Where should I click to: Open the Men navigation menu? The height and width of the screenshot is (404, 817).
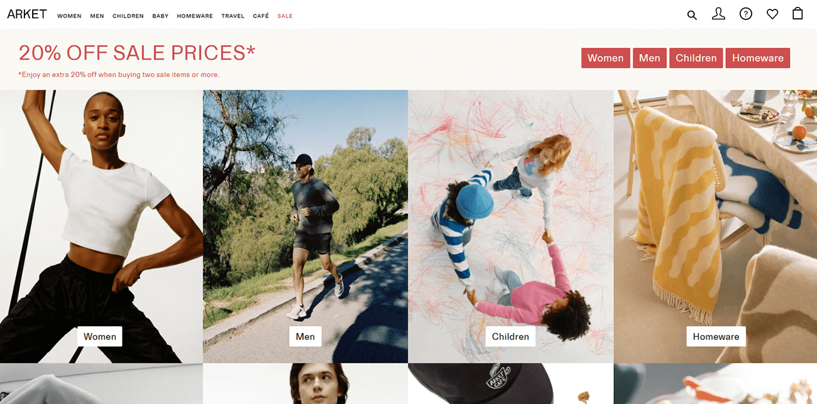click(97, 16)
